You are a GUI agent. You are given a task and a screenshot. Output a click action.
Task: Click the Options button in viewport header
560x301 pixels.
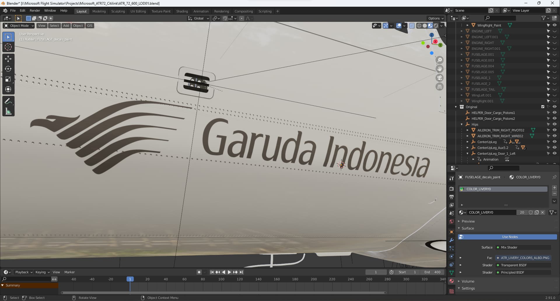(436, 18)
